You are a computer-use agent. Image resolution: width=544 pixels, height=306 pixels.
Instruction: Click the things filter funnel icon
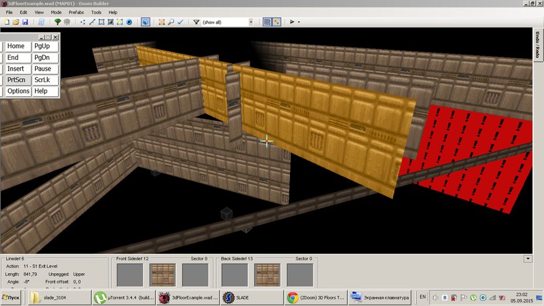[196, 22]
